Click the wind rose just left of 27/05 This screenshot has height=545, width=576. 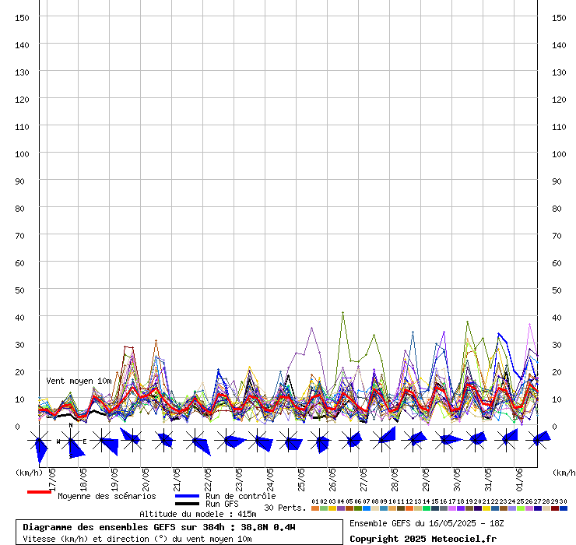coord(351,441)
